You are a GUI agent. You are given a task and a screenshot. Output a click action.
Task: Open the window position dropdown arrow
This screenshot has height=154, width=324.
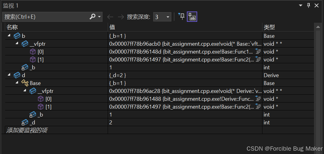click(x=301, y=5)
